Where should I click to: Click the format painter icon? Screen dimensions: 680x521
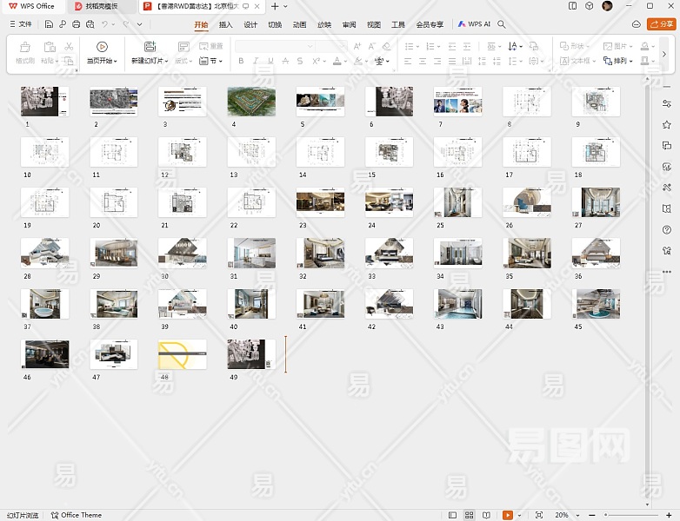pyautogui.click(x=24, y=48)
